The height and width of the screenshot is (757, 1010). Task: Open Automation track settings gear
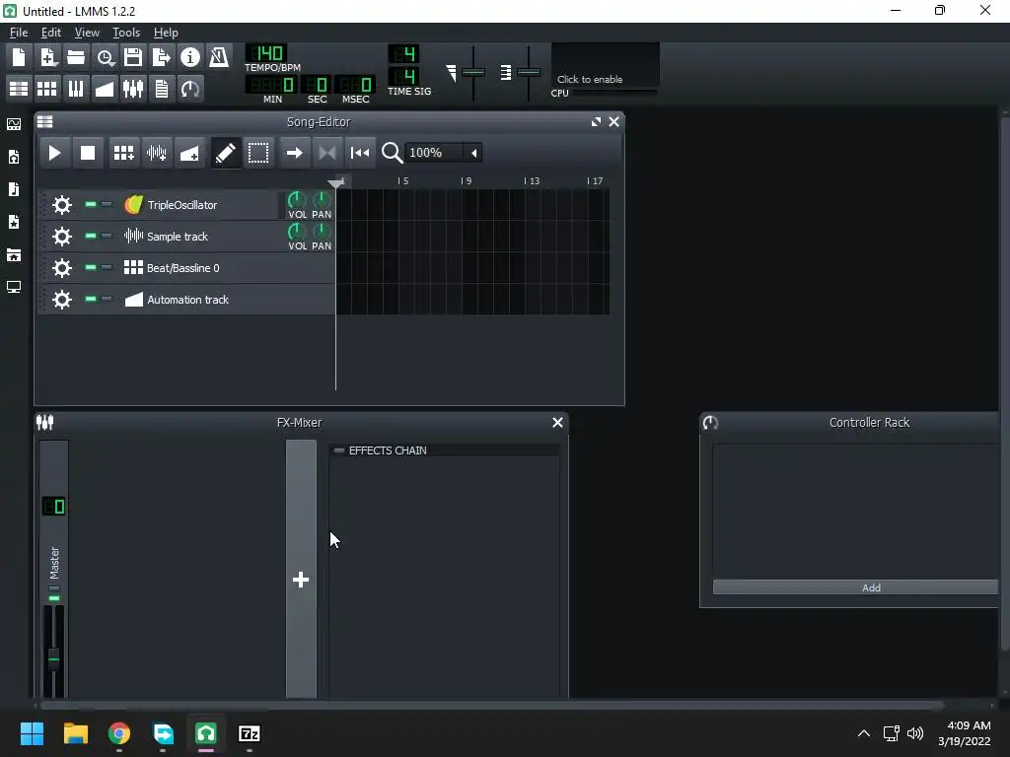(62, 300)
